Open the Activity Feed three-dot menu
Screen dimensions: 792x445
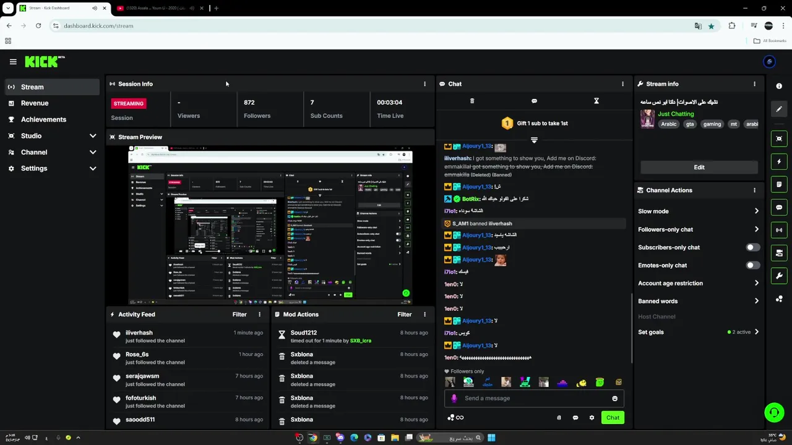(x=259, y=315)
